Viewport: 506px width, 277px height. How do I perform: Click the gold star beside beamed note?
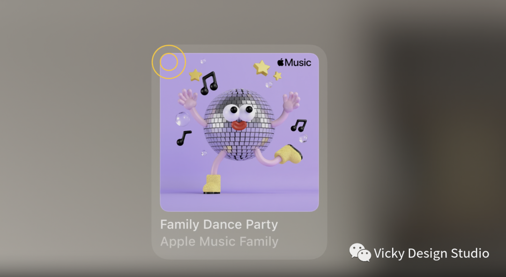click(x=195, y=75)
